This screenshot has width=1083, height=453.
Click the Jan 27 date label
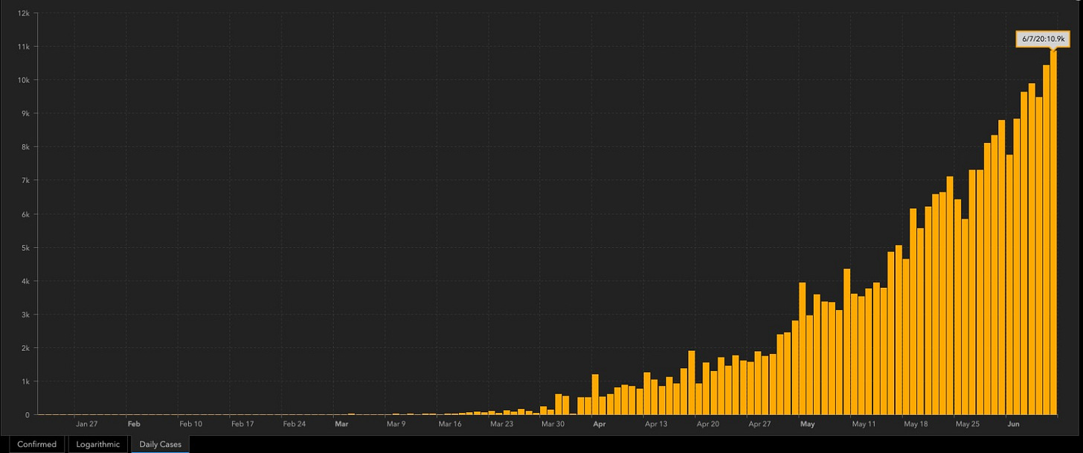pyautogui.click(x=87, y=424)
